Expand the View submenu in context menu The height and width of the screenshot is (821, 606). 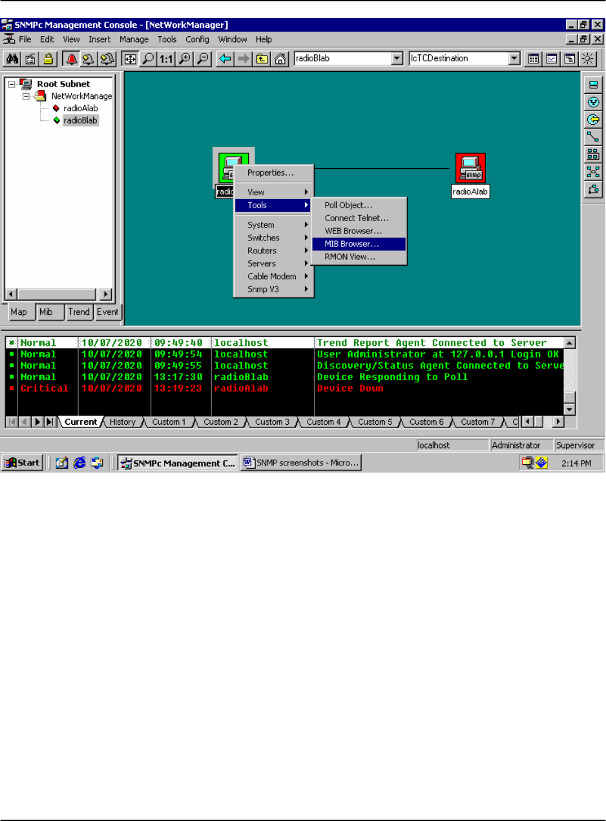pyautogui.click(x=273, y=192)
